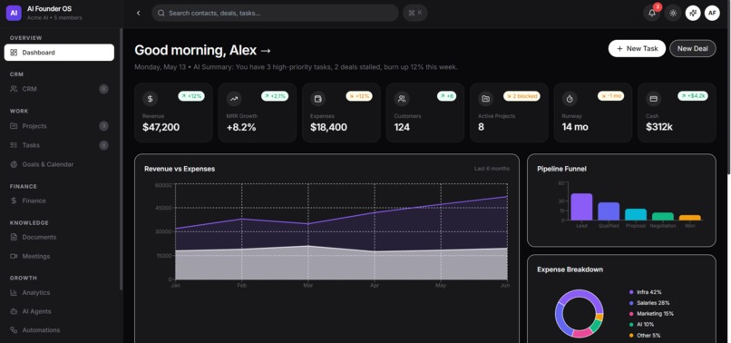The image size is (731, 343).
Task: Open AI Agents in the sidebar
Action: (x=59, y=311)
